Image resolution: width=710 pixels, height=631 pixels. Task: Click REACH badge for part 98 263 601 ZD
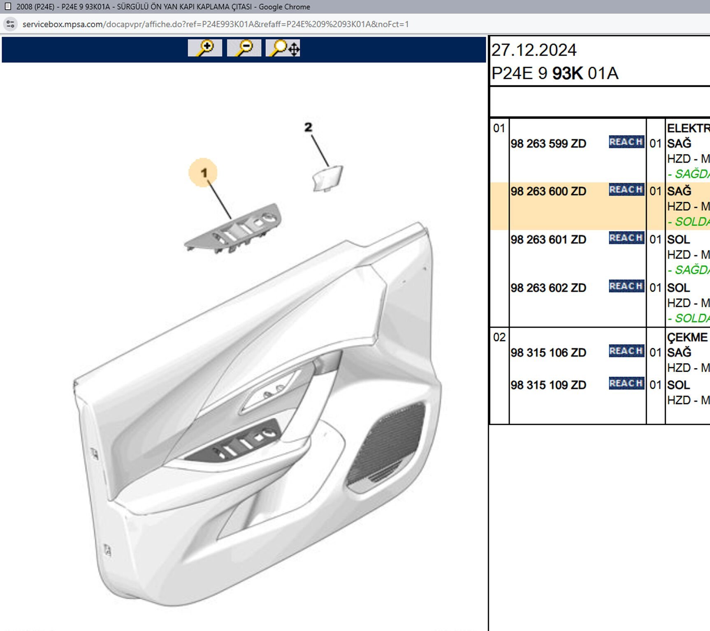coord(626,238)
